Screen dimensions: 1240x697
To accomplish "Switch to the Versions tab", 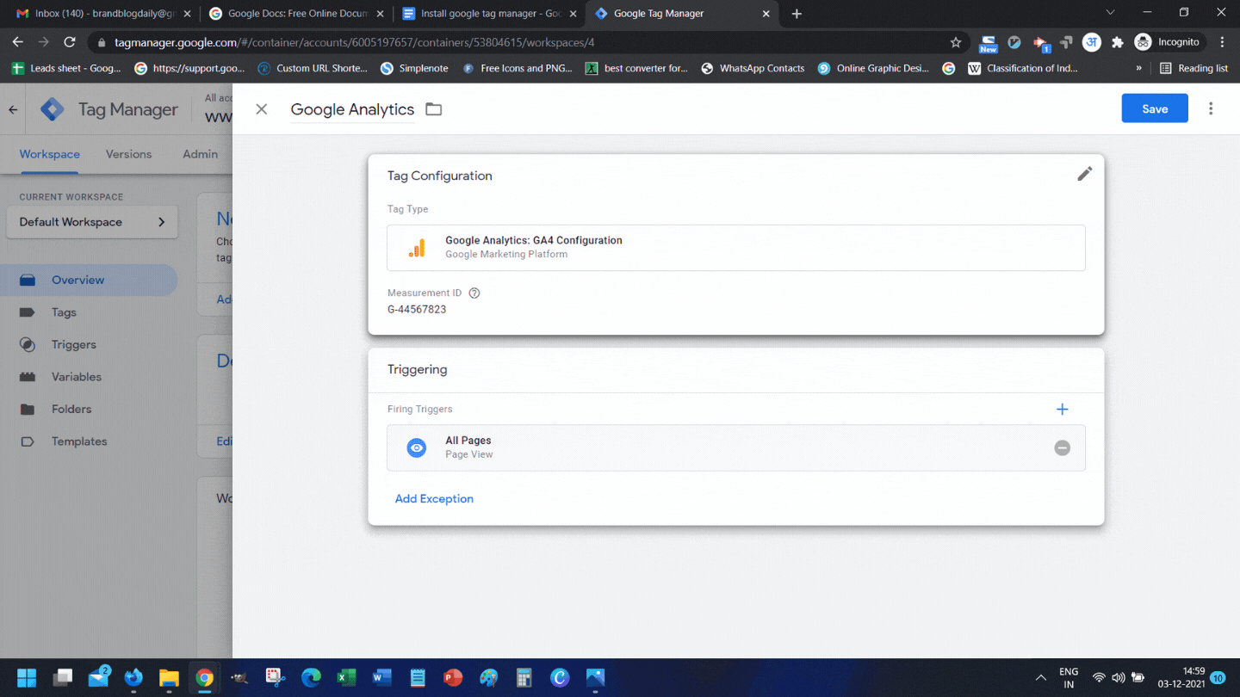I will [x=128, y=154].
